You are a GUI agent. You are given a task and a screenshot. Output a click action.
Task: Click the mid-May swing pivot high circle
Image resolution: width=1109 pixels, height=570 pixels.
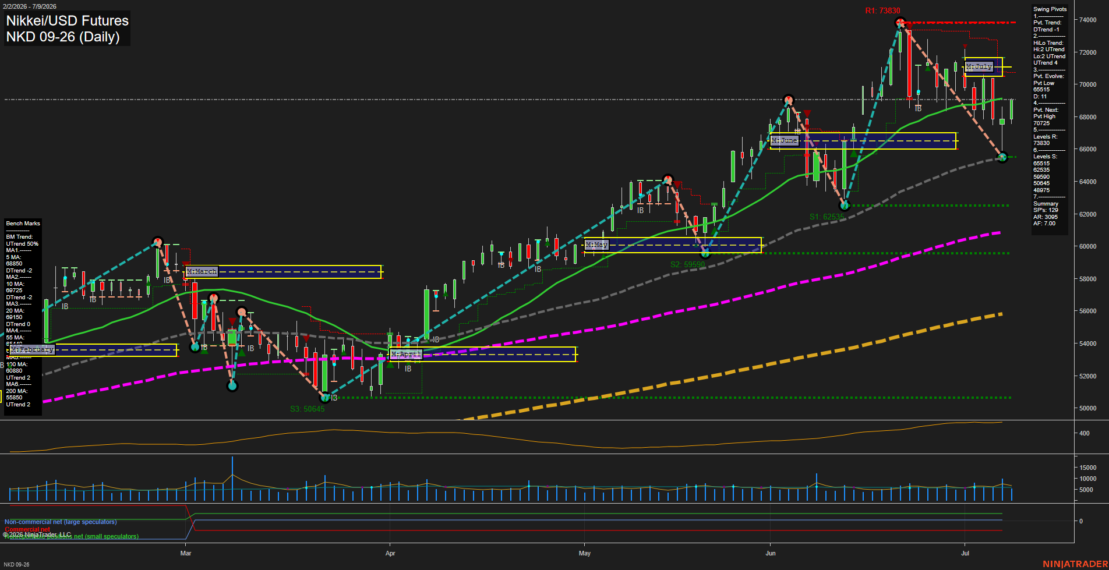(668, 179)
